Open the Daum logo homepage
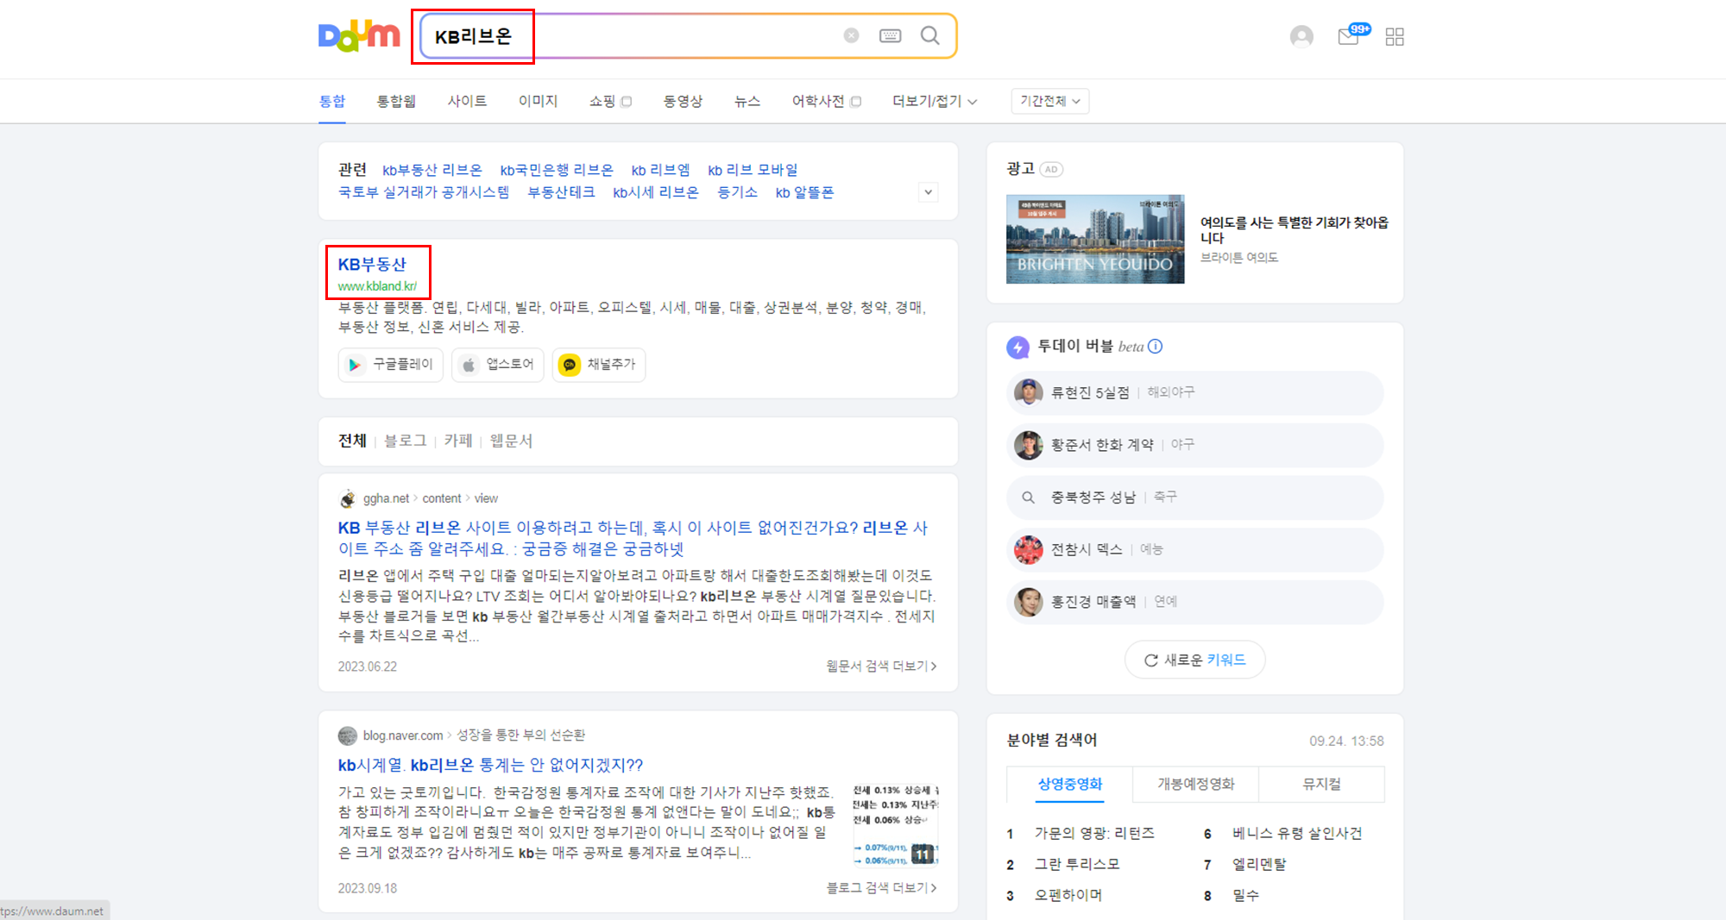 tap(359, 36)
